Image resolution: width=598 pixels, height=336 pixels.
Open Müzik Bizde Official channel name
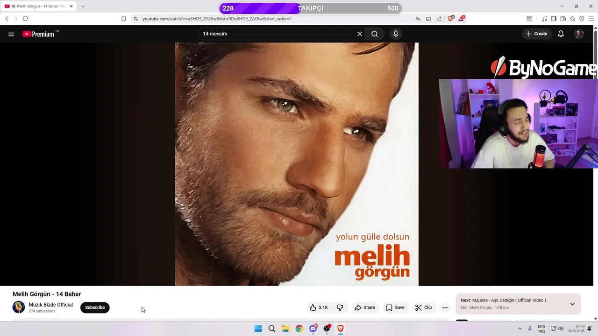point(51,305)
